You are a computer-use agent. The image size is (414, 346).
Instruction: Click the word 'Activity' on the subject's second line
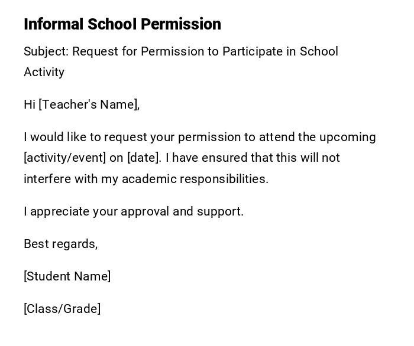(44, 72)
